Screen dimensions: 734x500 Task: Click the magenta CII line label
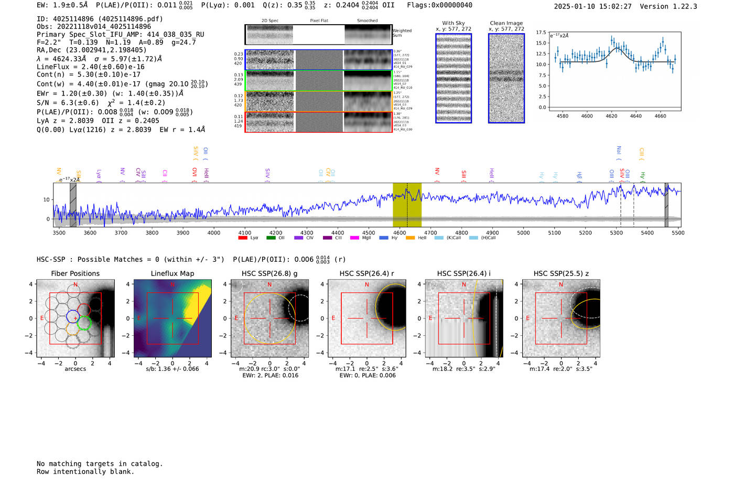[165, 176]
